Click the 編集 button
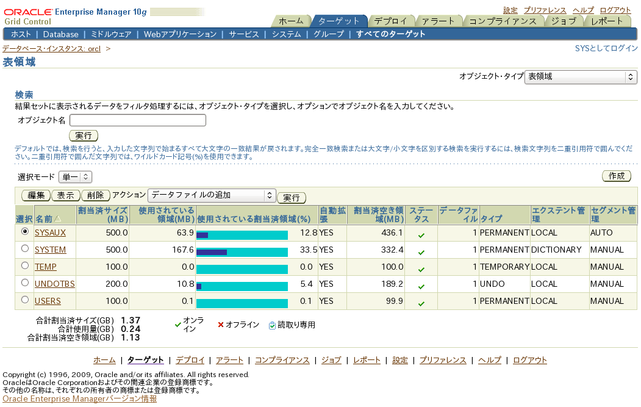Screen dimensions: 641x407 tap(36, 195)
